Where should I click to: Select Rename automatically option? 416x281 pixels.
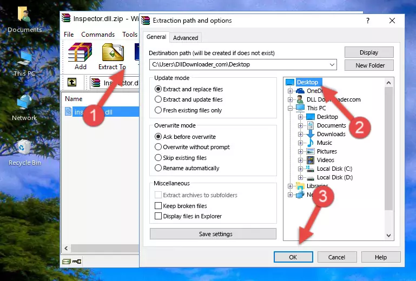[158, 168]
